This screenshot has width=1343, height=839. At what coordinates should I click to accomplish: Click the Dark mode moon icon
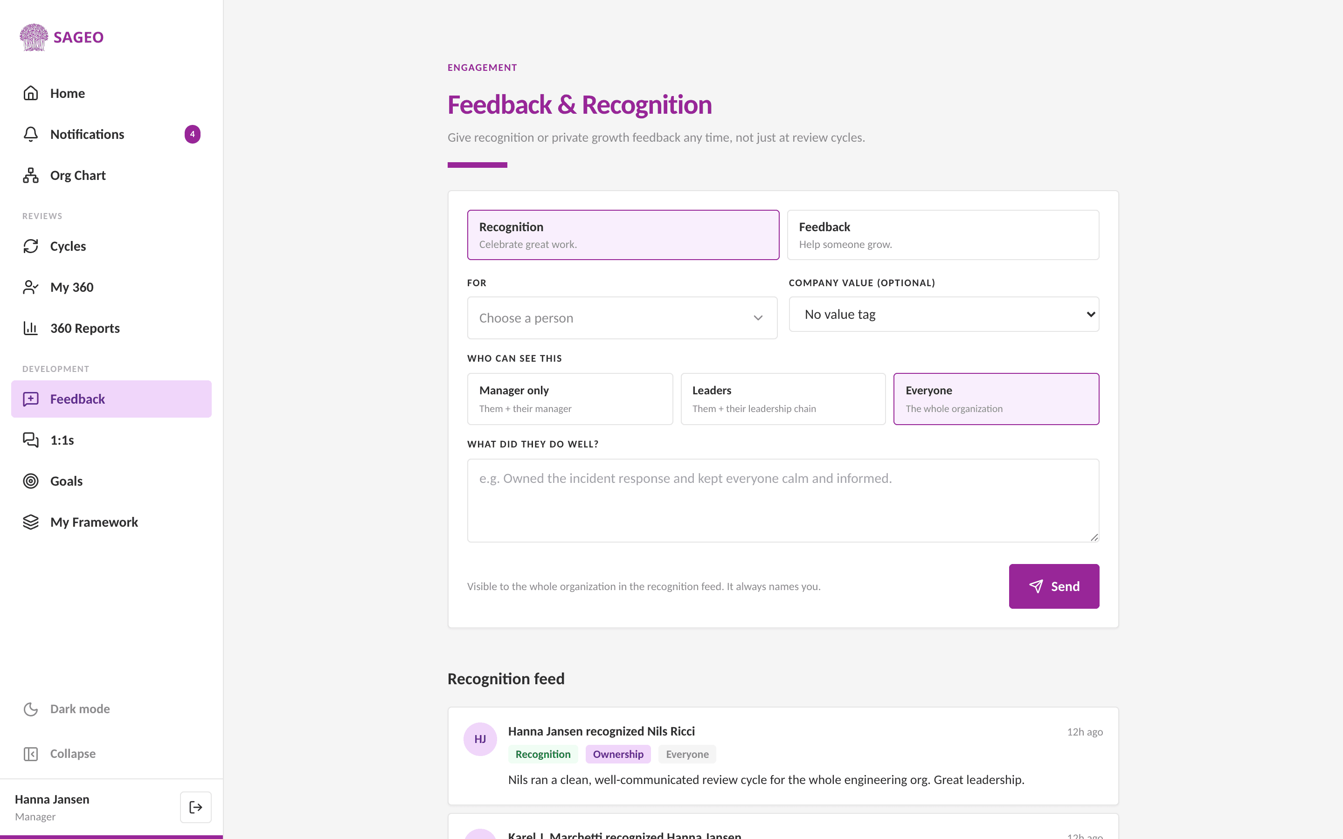(30, 709)
